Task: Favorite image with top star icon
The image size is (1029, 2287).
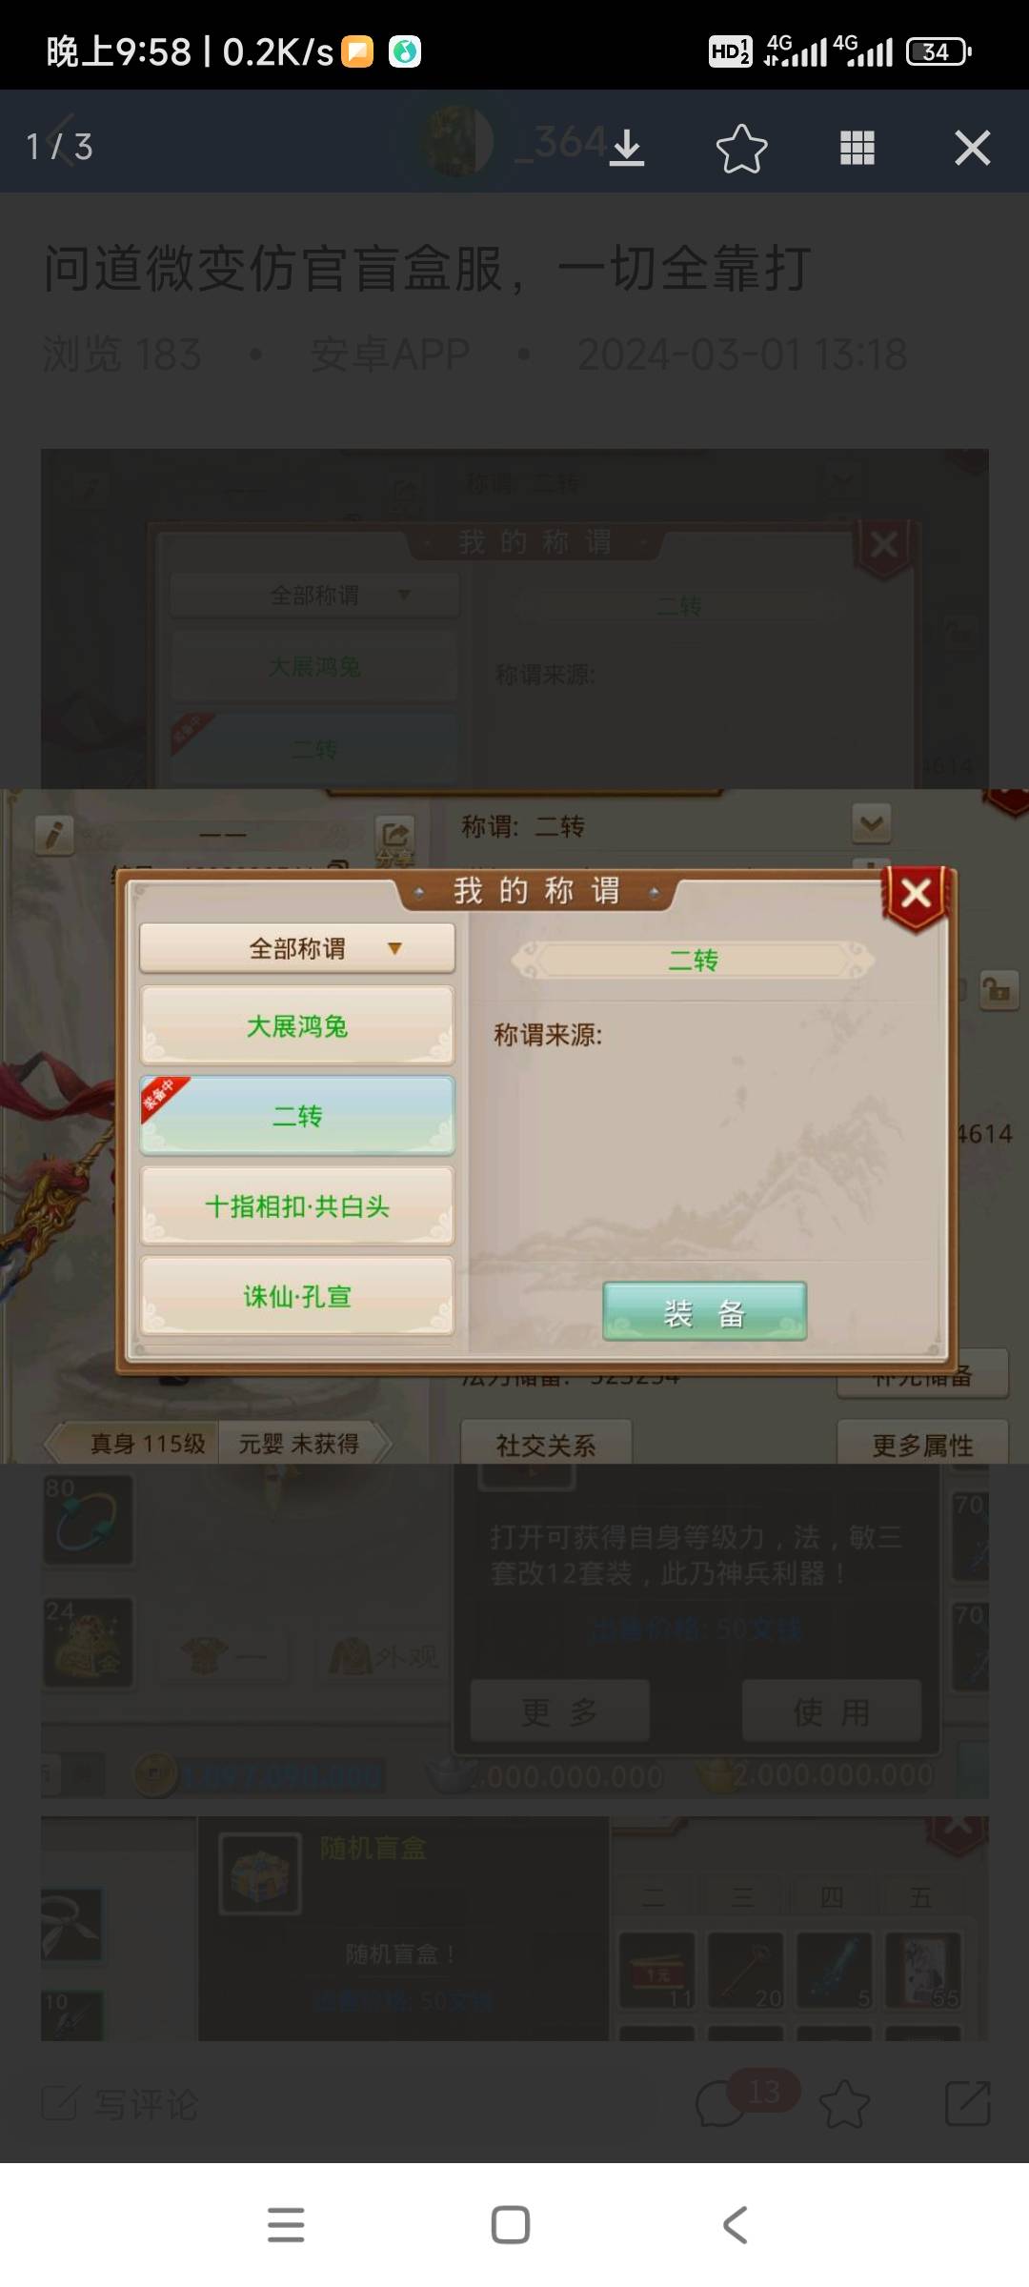Action: tap(741, 148)
